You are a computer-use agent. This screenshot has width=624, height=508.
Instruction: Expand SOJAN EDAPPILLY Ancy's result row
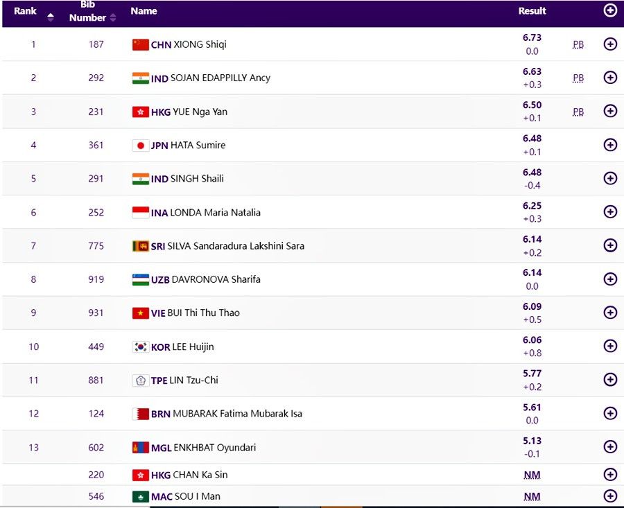(610, 78)
